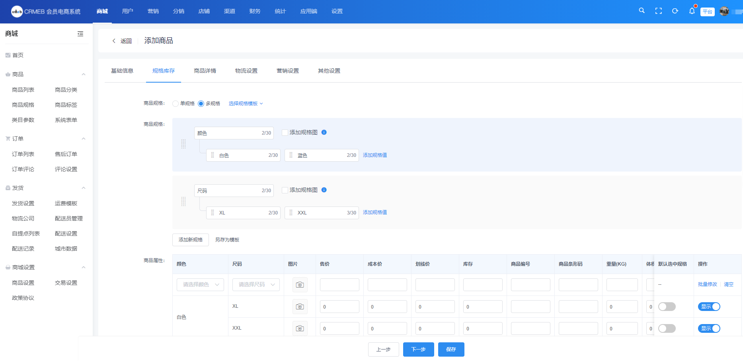Open the 请选择颜色 dropdown
The height and width of the screenshot is (361, 743).
(200, 285)
